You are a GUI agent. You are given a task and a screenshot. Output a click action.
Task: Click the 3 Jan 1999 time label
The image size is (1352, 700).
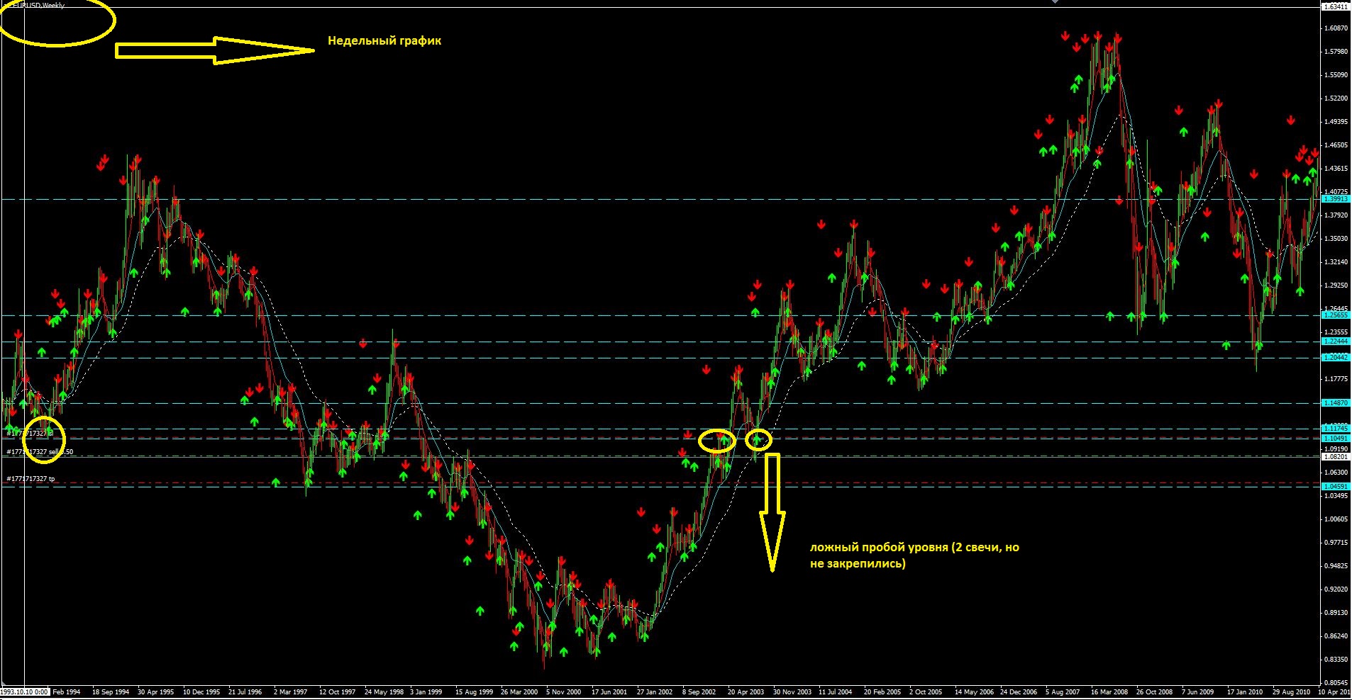click(x=426, y=692)
